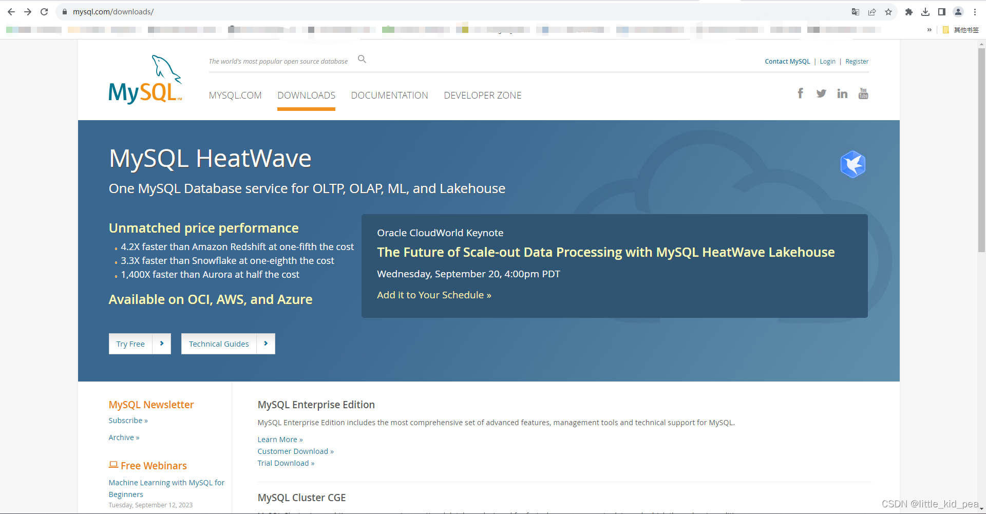This screenshot has width=986, height=514.
Task: Click the lock icon in the address bar
Action: pyautogui.click(x=65, y=12)
